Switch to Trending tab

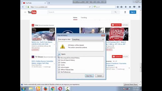[x=84, y=18]
